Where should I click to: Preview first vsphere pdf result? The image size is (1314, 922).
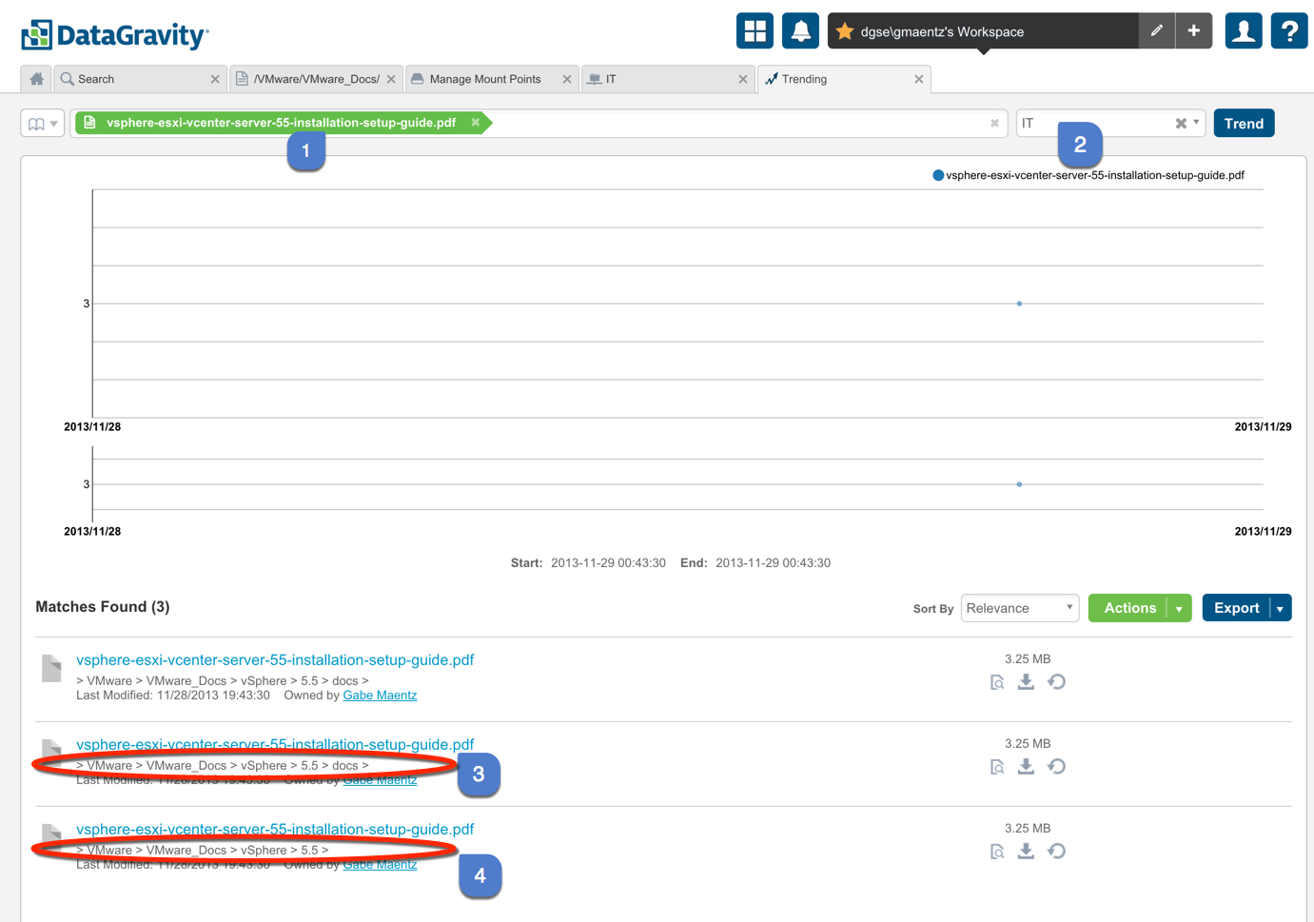997,682
